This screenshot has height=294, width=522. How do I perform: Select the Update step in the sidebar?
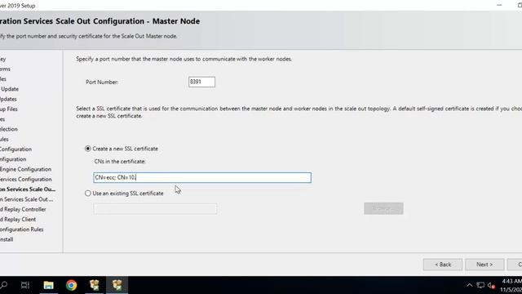[x=9, y=89]
